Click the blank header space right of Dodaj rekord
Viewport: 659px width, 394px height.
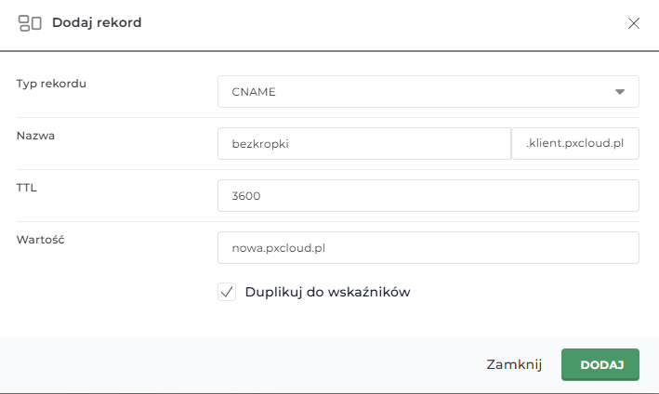tap(372, 23)
